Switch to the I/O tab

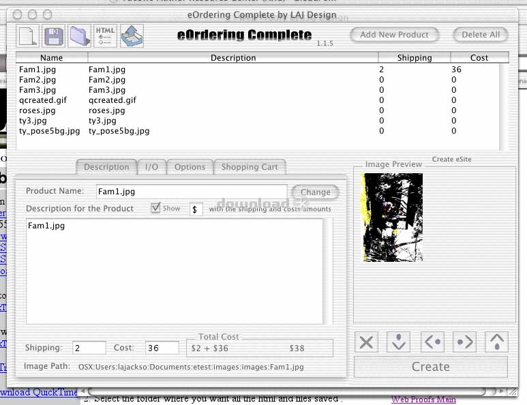[151, 167]
